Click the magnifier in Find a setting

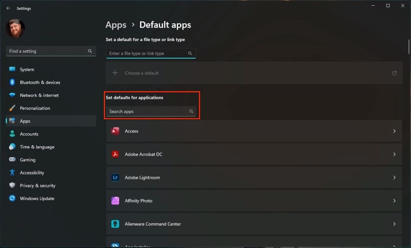[90, 51]
